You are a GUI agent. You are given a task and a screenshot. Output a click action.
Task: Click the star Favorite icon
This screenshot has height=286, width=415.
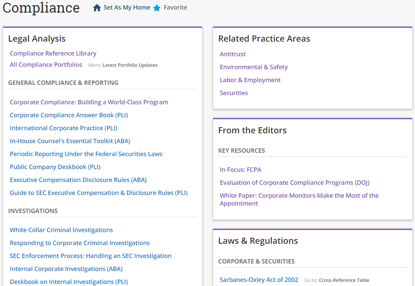157,8
